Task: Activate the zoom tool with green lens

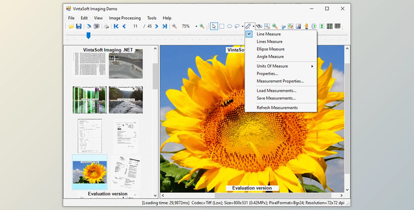Action: pyautogui.click(x=275, y=26)
